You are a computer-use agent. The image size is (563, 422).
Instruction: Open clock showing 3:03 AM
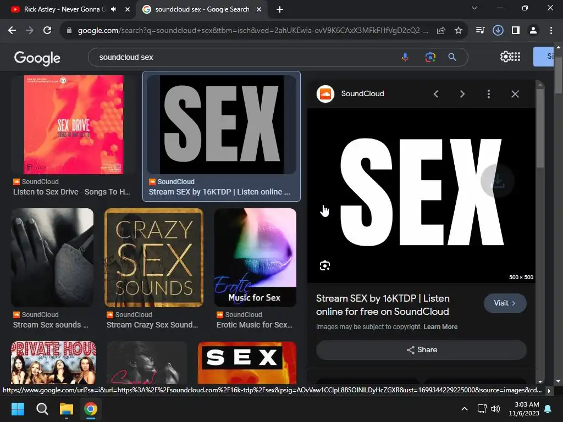(x=524, y=409)
